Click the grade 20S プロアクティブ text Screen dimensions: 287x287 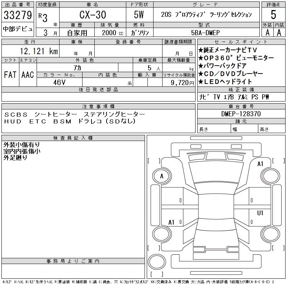[206, 14]
